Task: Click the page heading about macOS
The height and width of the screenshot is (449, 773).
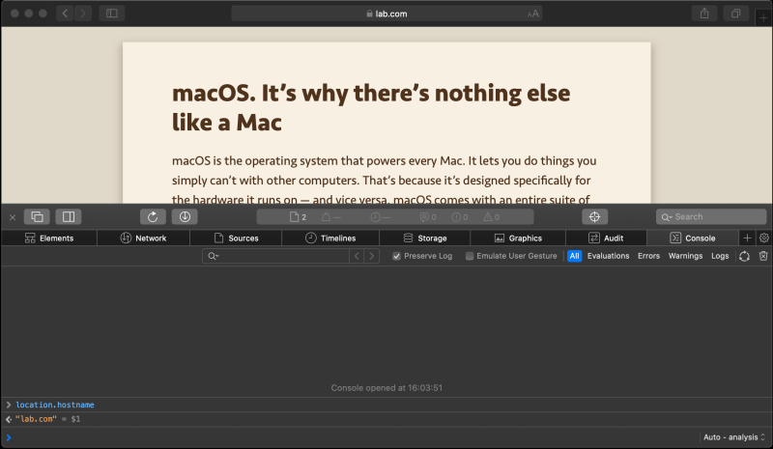Action: (x=371, y=107)
